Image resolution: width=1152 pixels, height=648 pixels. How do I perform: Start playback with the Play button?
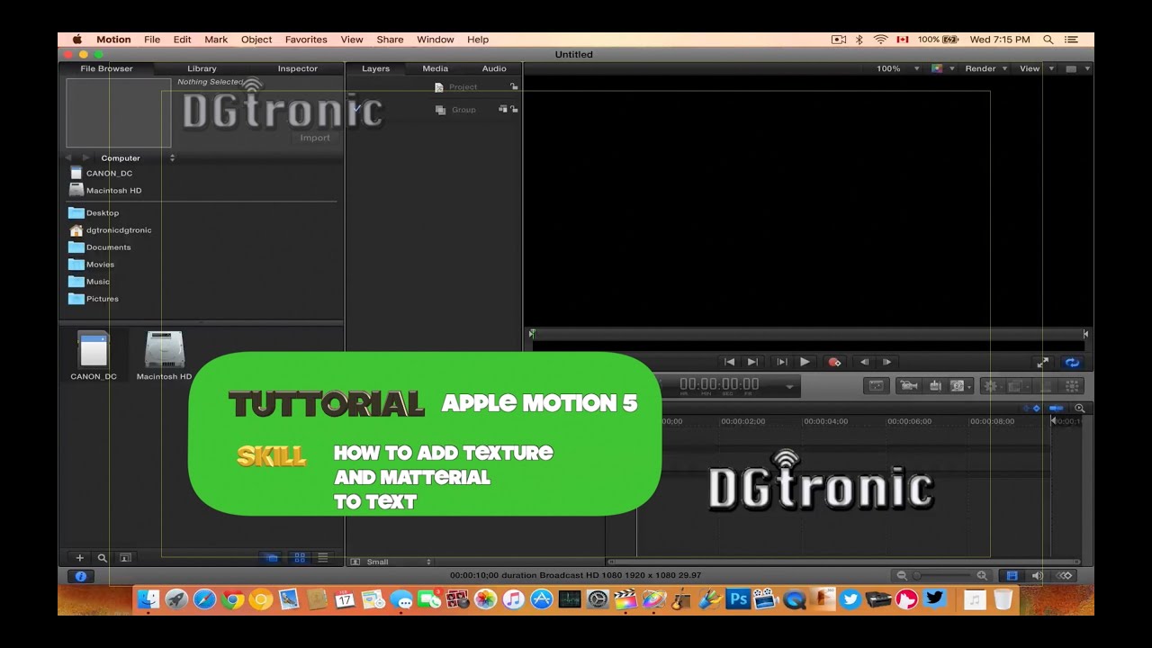805,362
